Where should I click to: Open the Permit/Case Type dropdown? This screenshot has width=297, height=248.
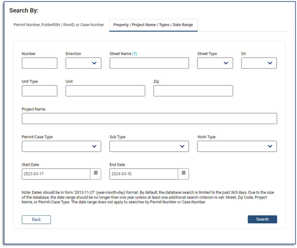point(61,146)
